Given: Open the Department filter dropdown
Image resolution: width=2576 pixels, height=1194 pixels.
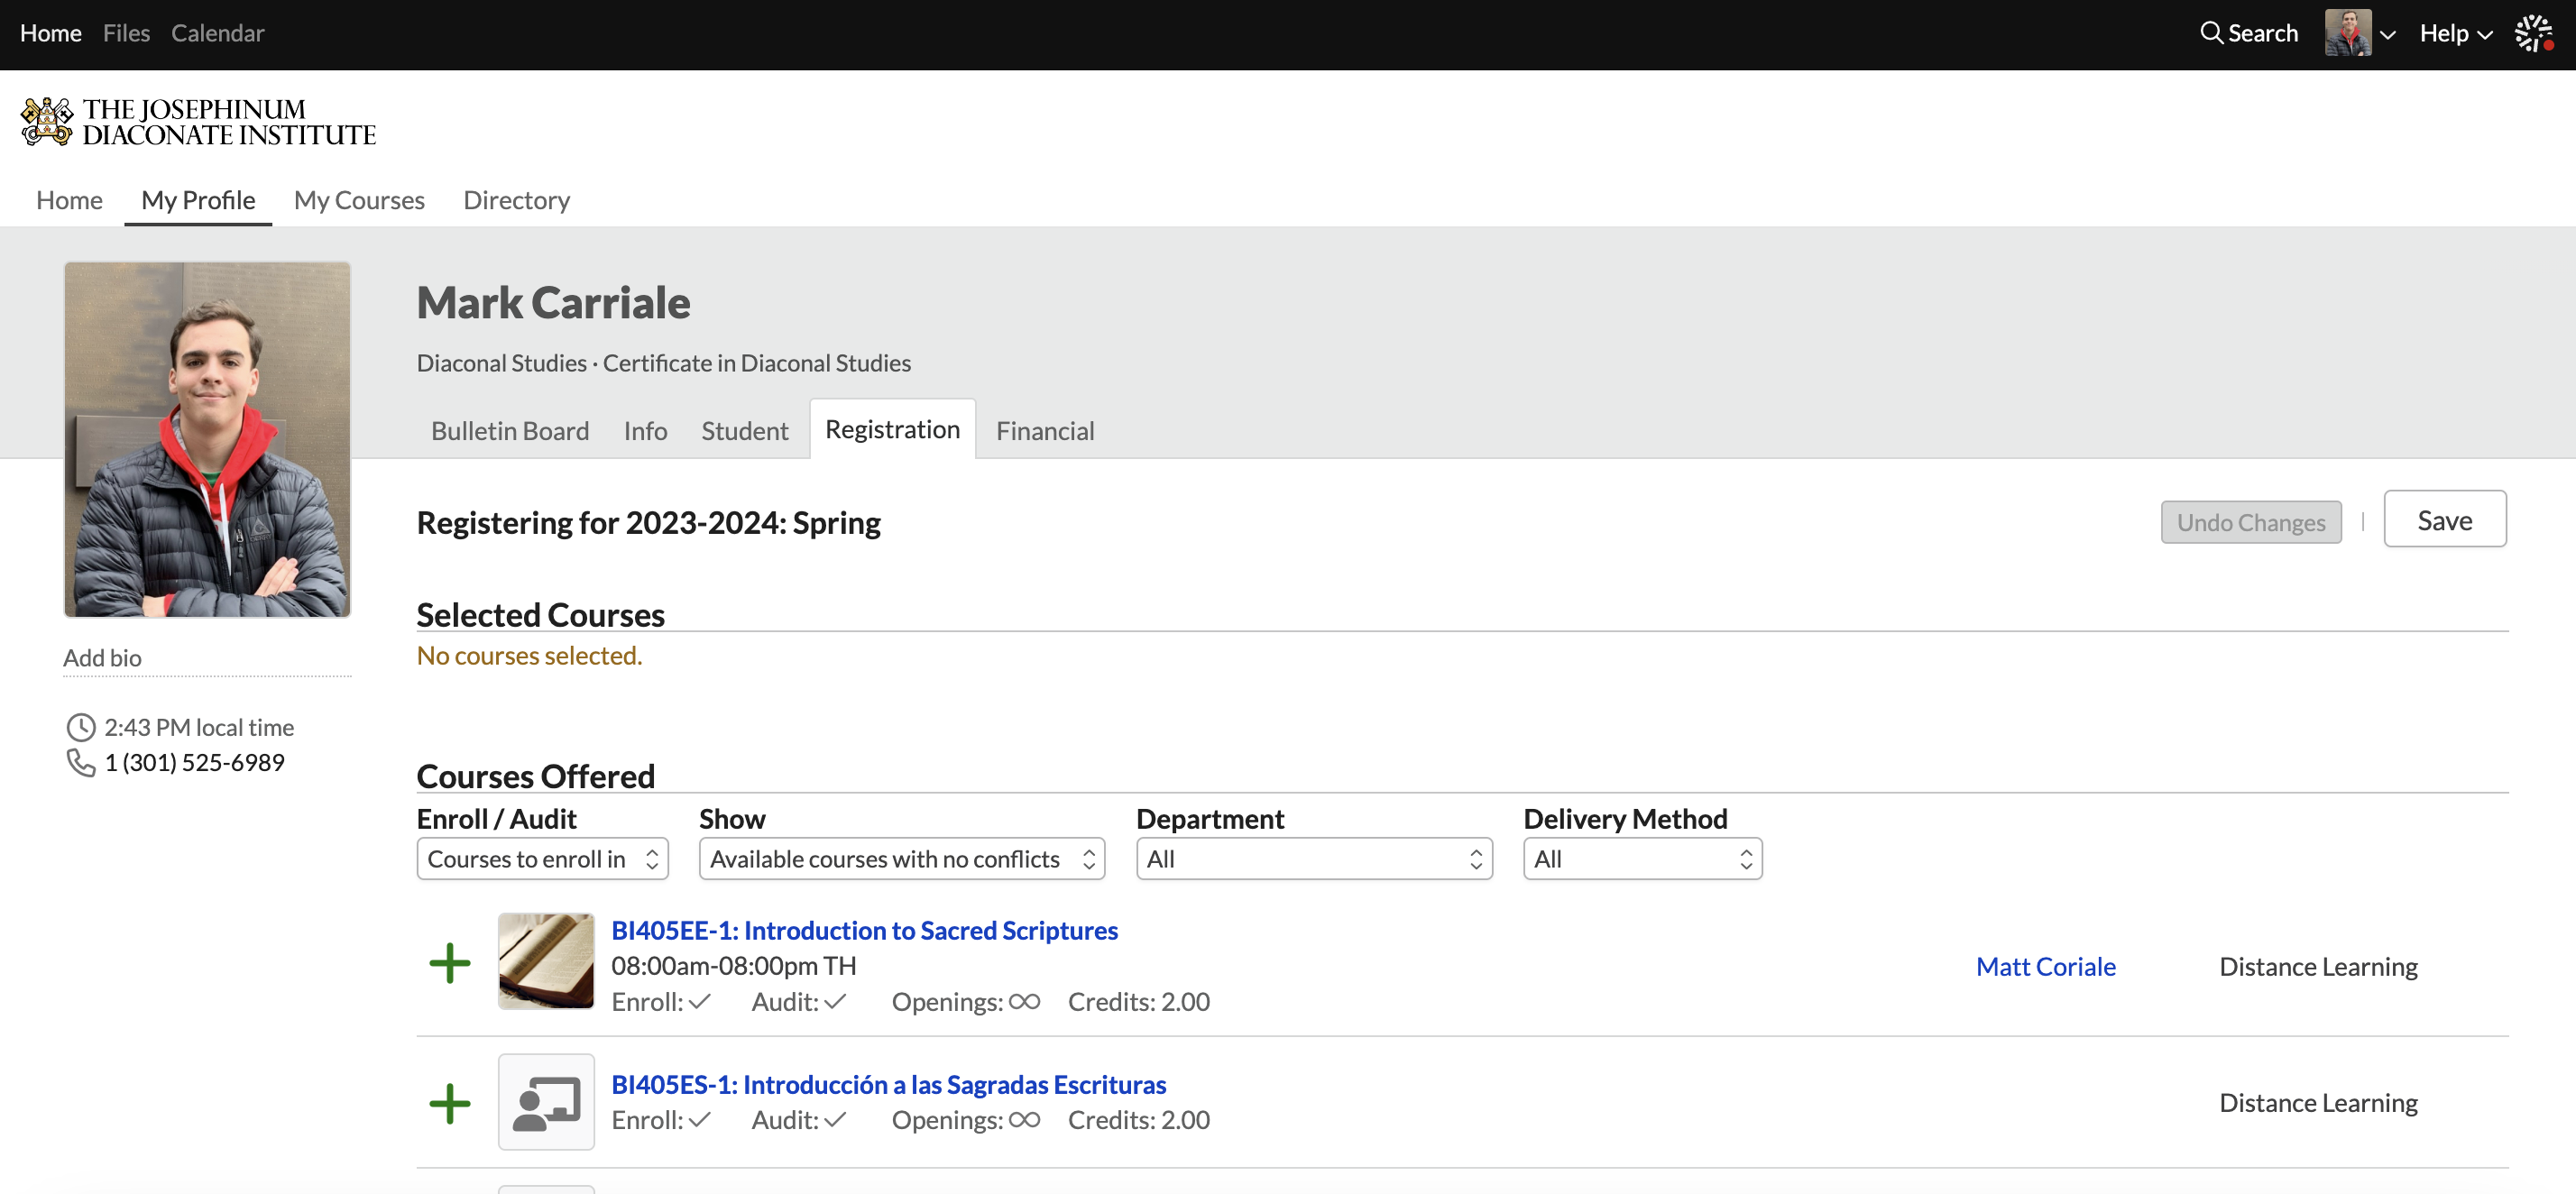Looking at the screenshot, I should coord(1313,859).
